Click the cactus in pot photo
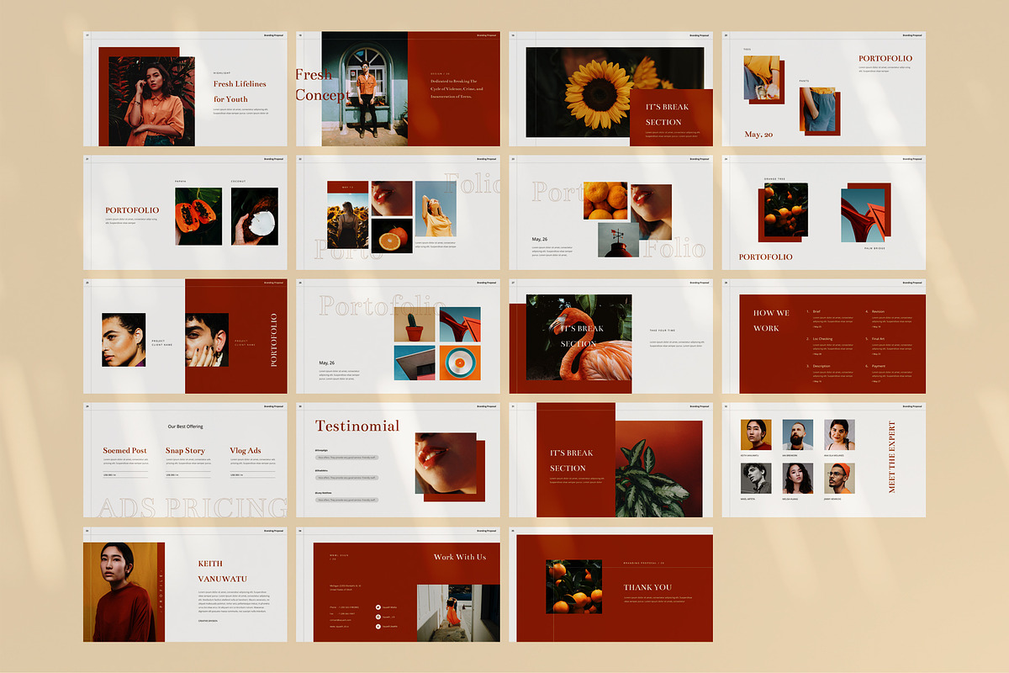 [x=415, y=324]
